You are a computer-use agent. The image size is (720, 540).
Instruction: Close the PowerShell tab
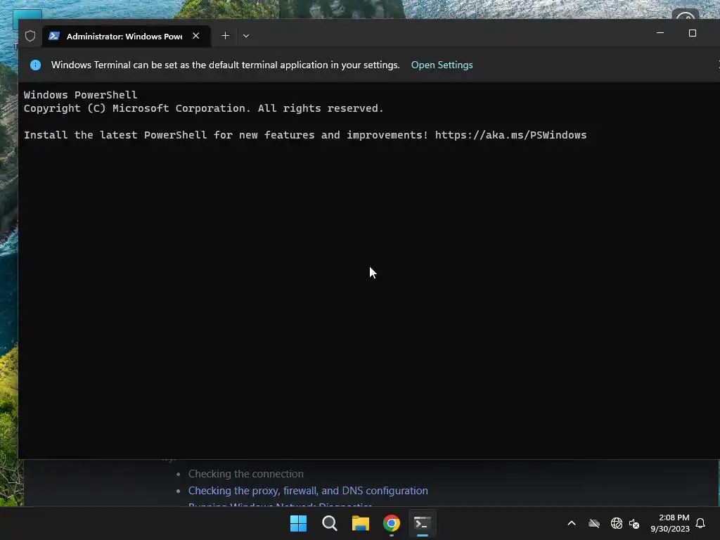[x=196, y=36]
